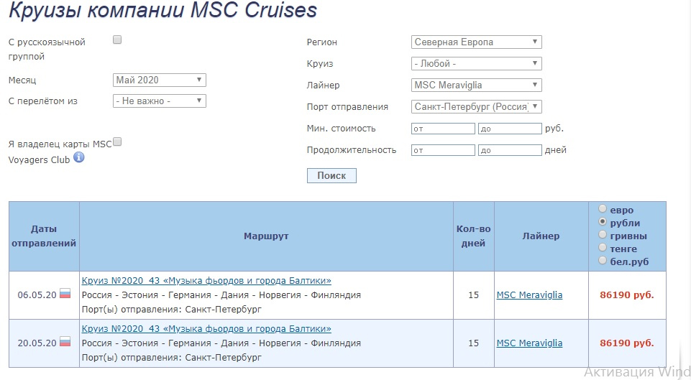Tick the MSC Voyagers Club cardholder checkbox

click(117, 142)
